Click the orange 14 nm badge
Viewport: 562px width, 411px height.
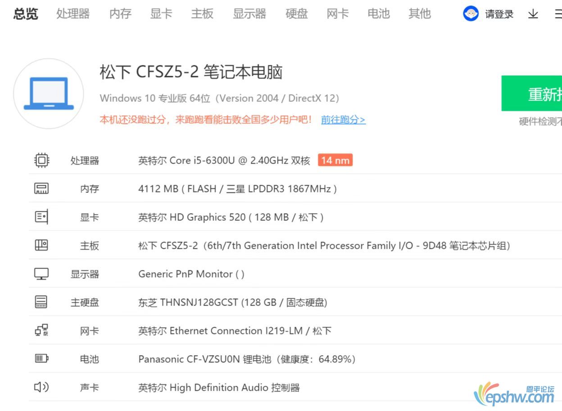335,160
